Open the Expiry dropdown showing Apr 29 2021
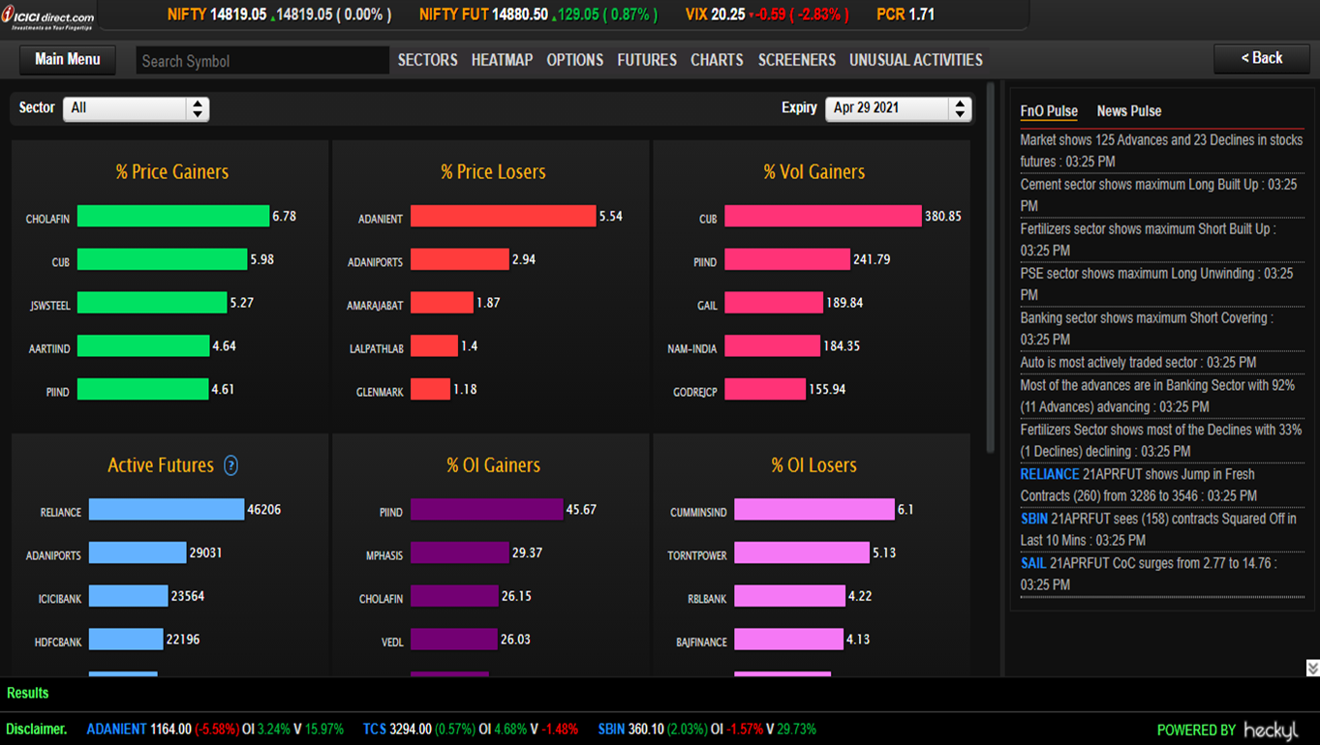 pos(898,108)
